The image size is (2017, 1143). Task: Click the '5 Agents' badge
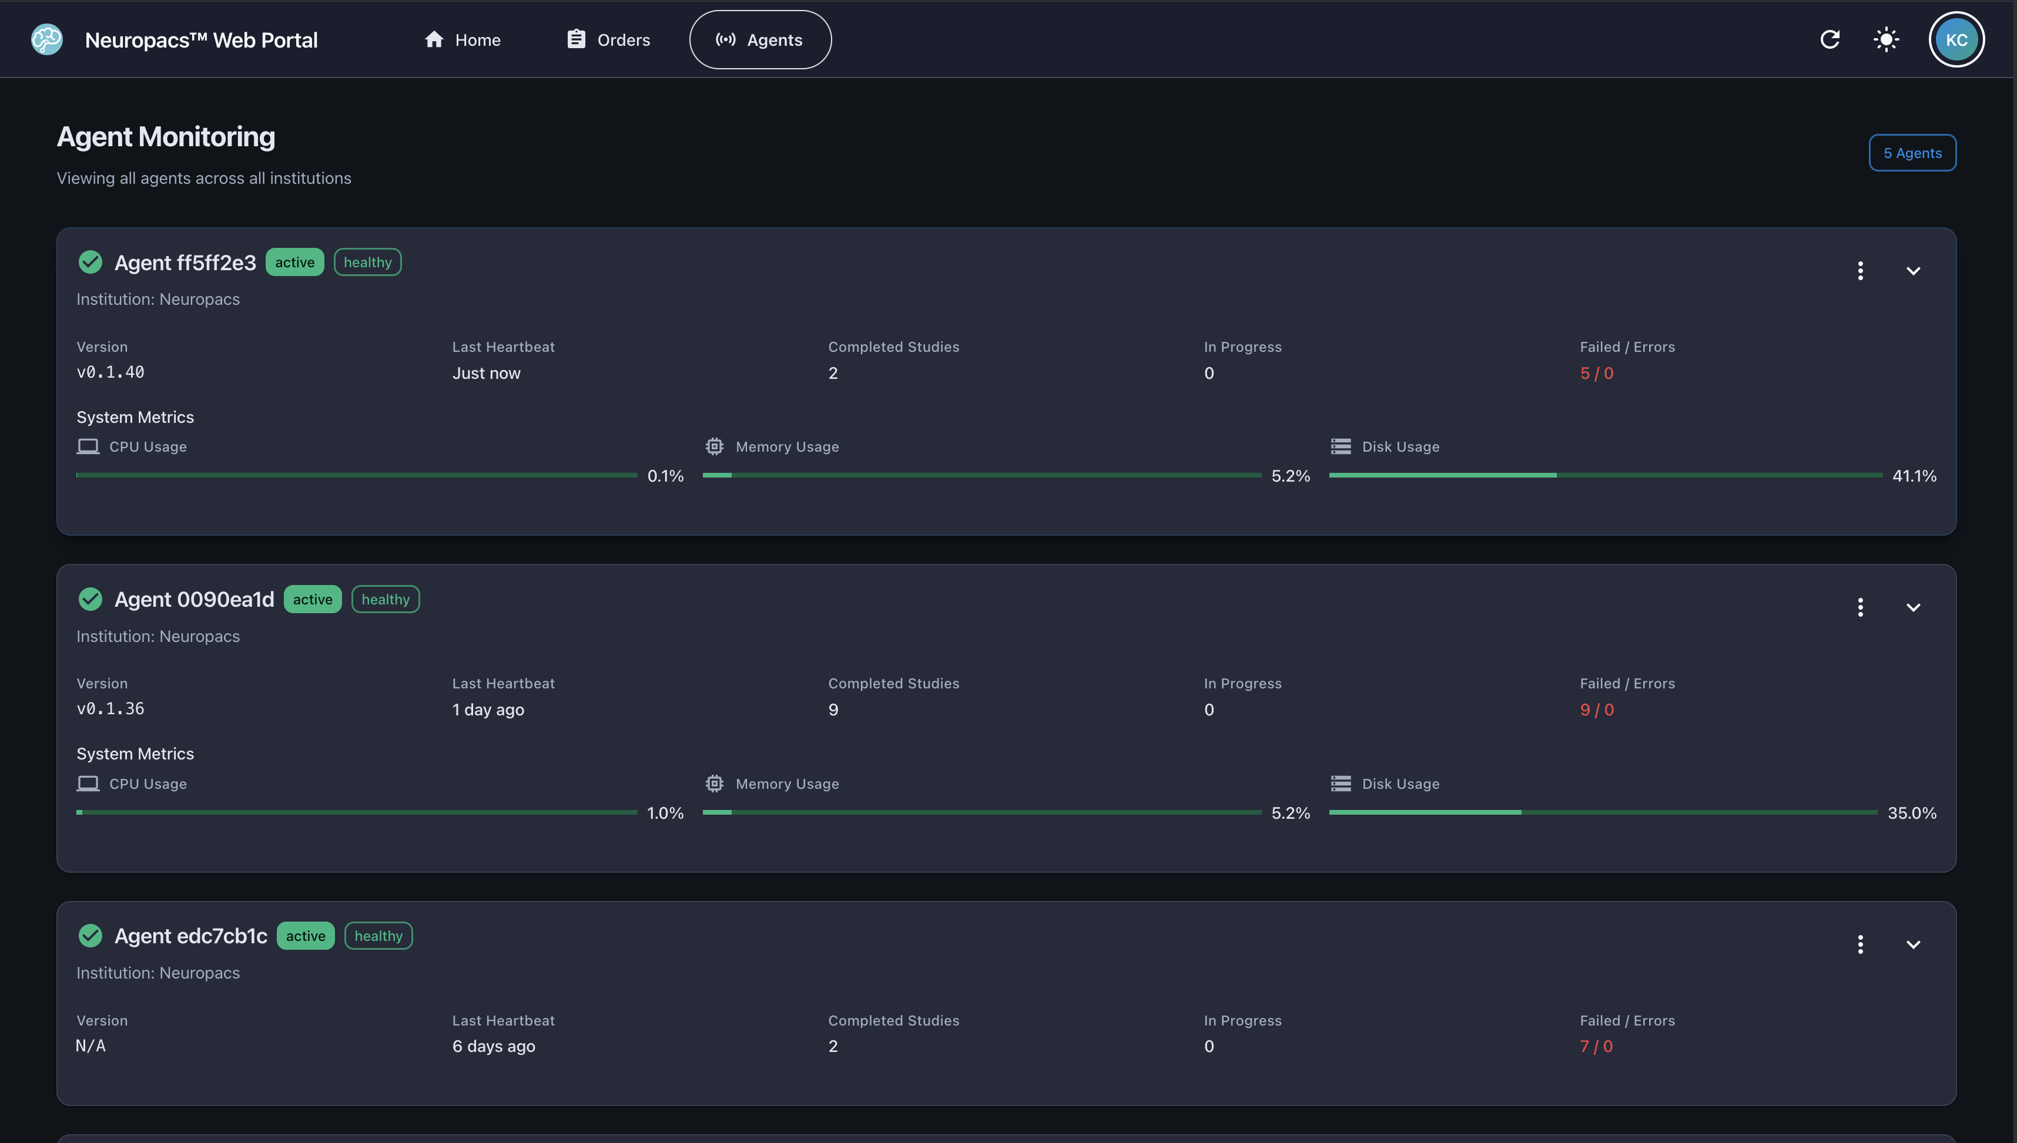coord(1912,152)
